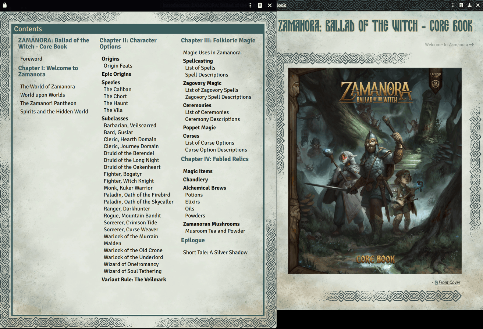
Task: Open three-dot menu of Core Book window
Action: [x=453, y=5]
